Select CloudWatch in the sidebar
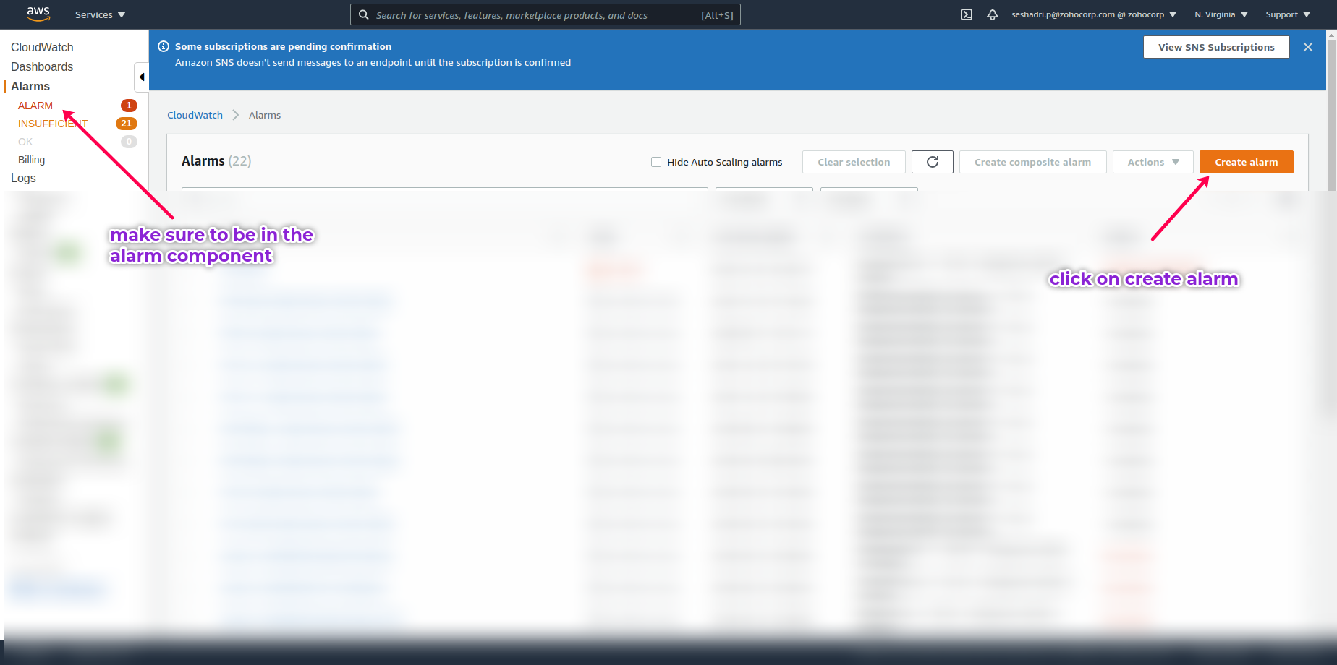 tap(42, 47)
